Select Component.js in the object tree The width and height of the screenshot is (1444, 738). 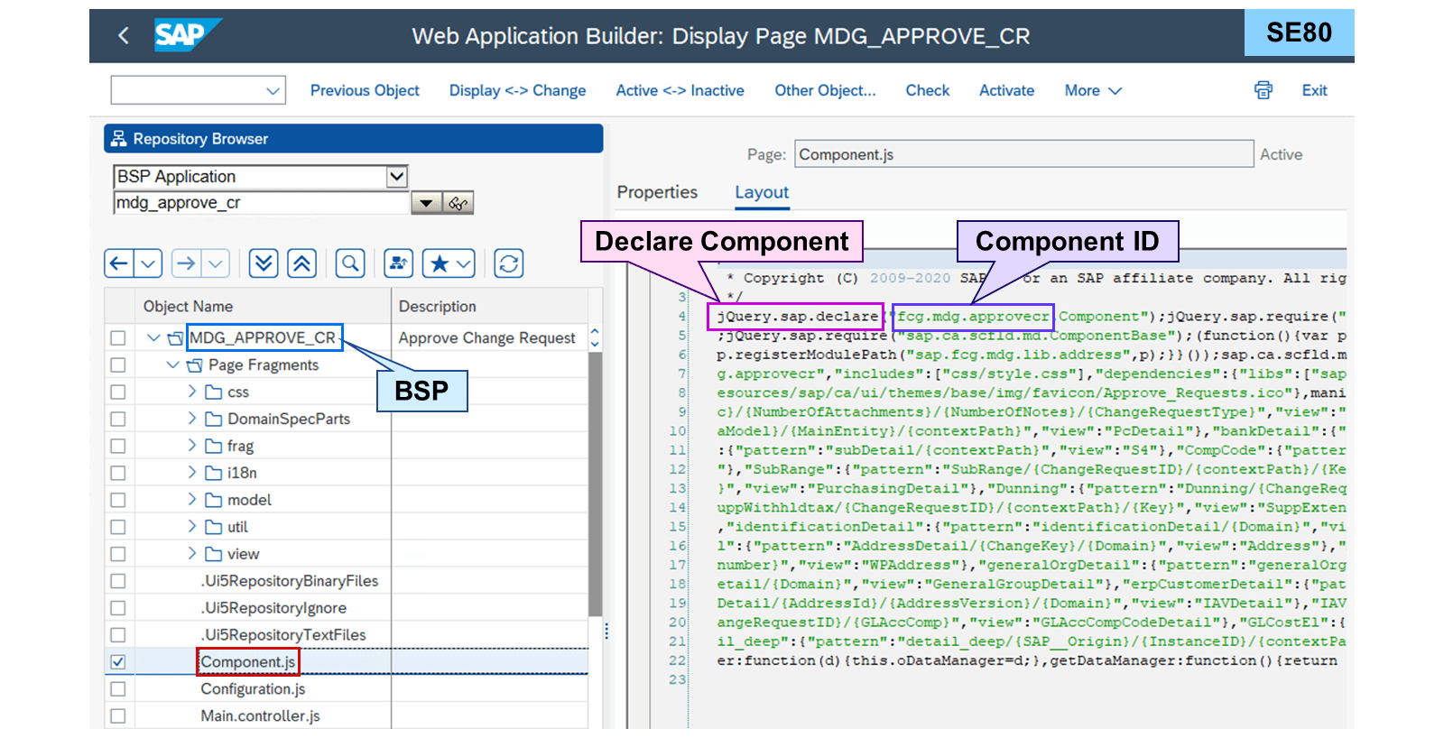click(248, 662)
